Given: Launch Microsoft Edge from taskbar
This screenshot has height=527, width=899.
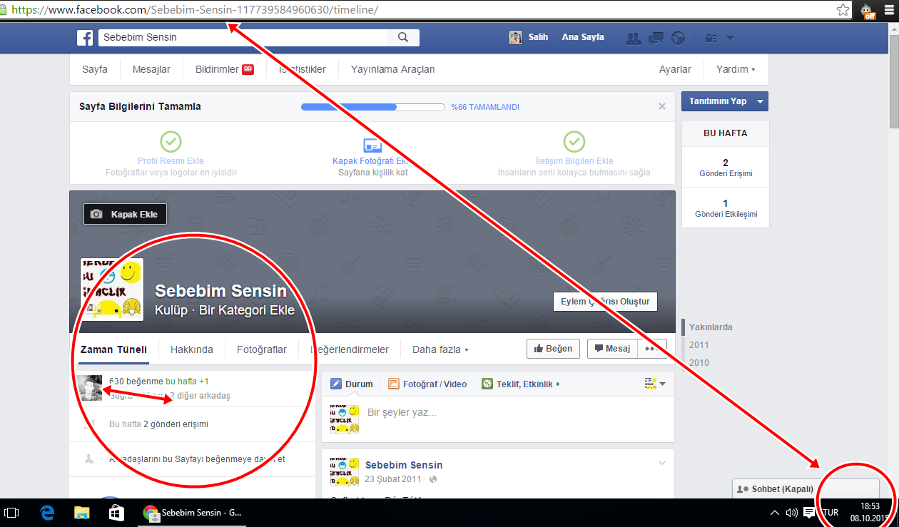Looking at the screenshot, I should (48, 513).
